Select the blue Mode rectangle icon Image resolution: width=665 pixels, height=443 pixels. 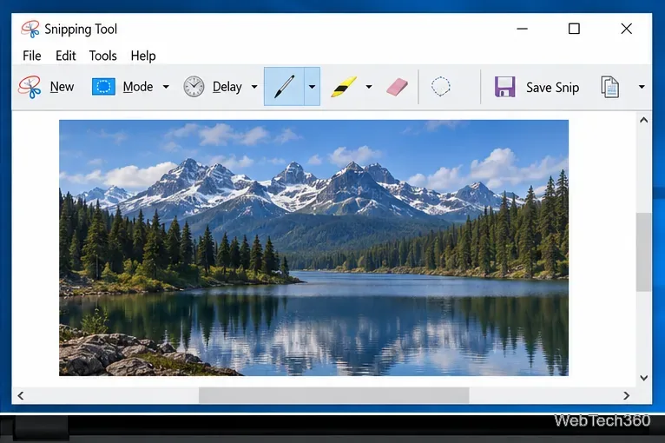point(103,87)
